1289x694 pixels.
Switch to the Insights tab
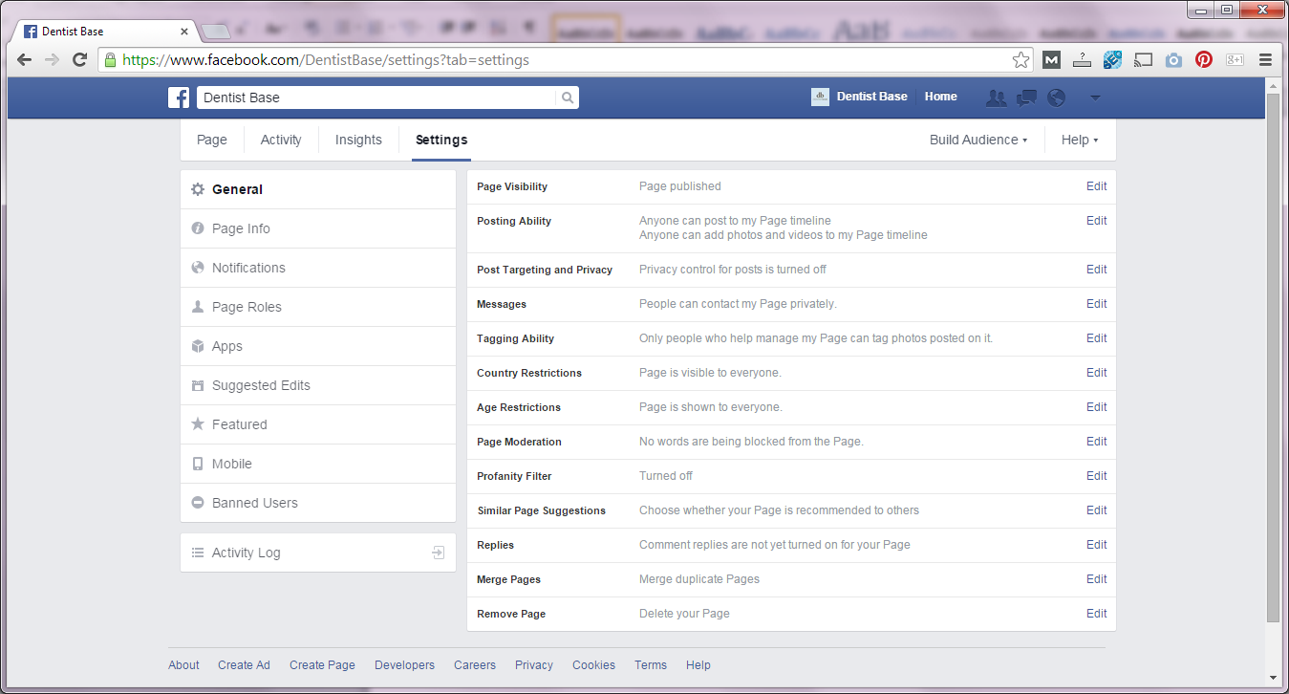(358, 140)
